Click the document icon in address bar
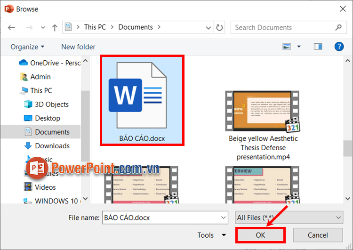This screenshot has width=353, height=250. click(x=68, y=27)
